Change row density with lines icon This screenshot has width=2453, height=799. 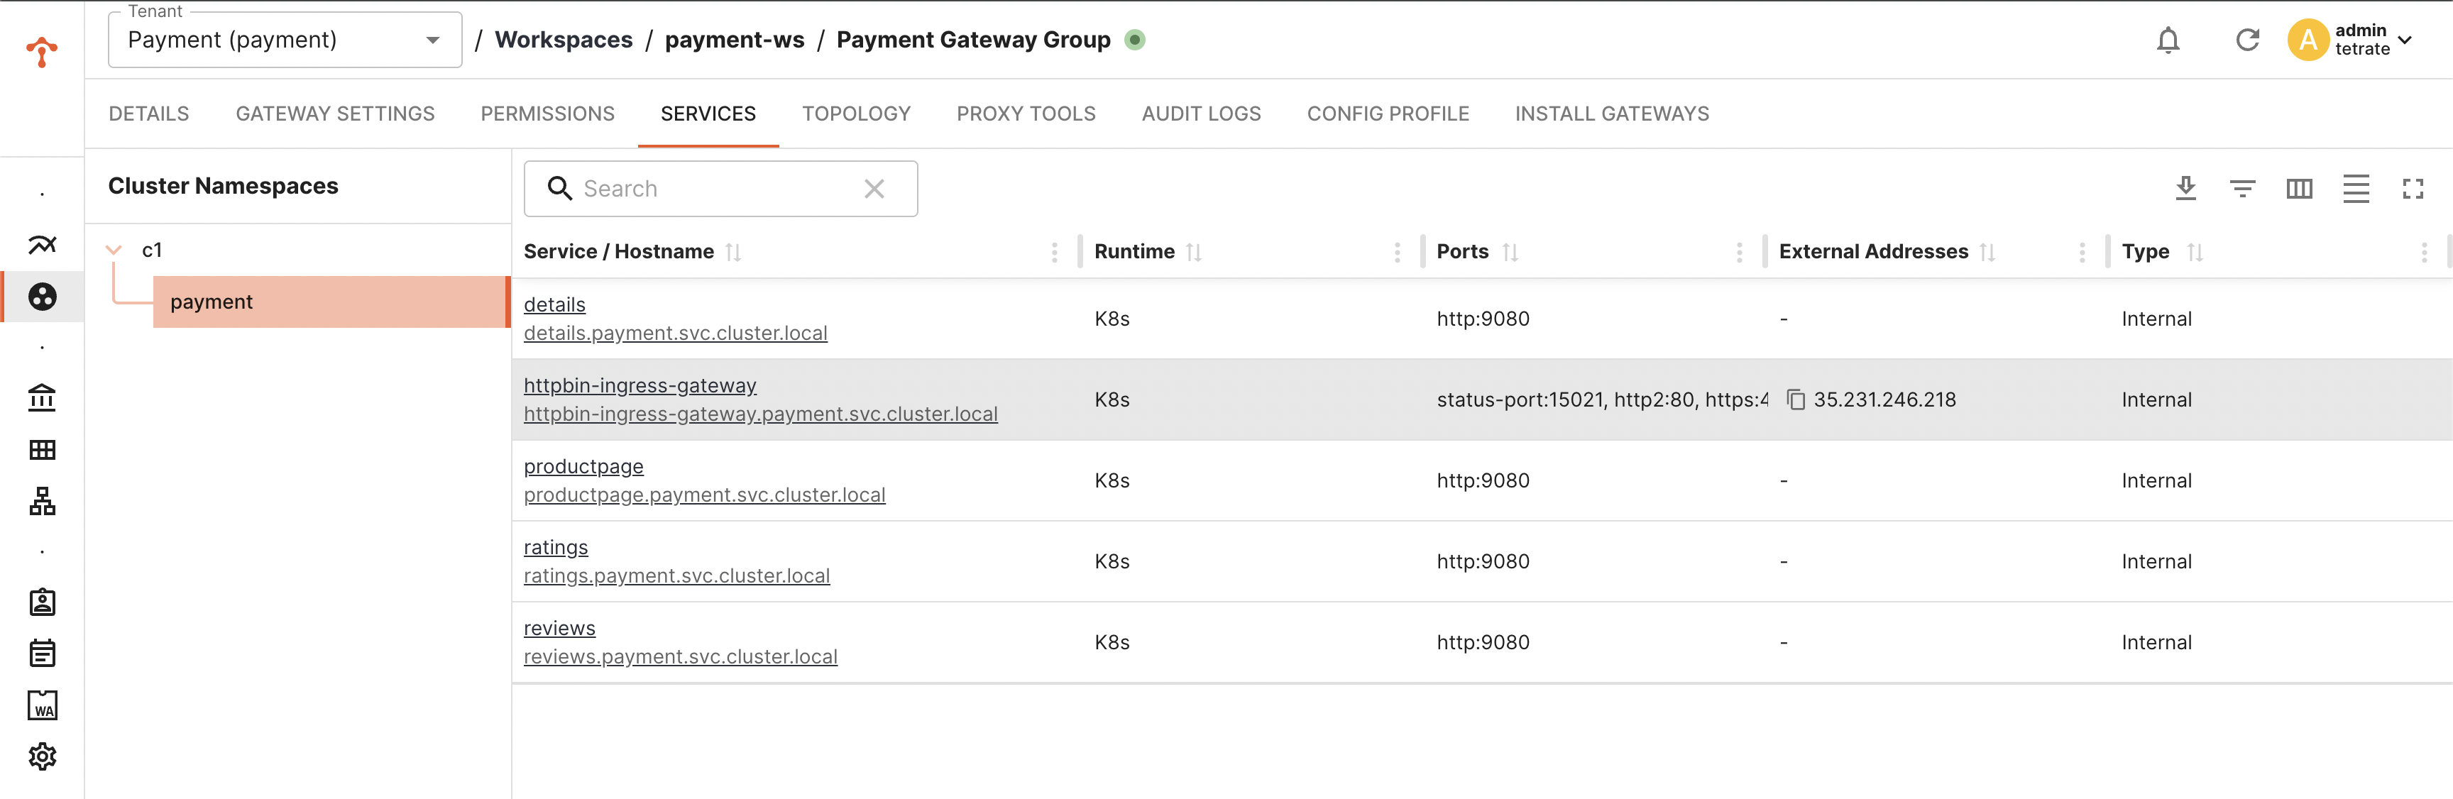tap(2356, 189)
